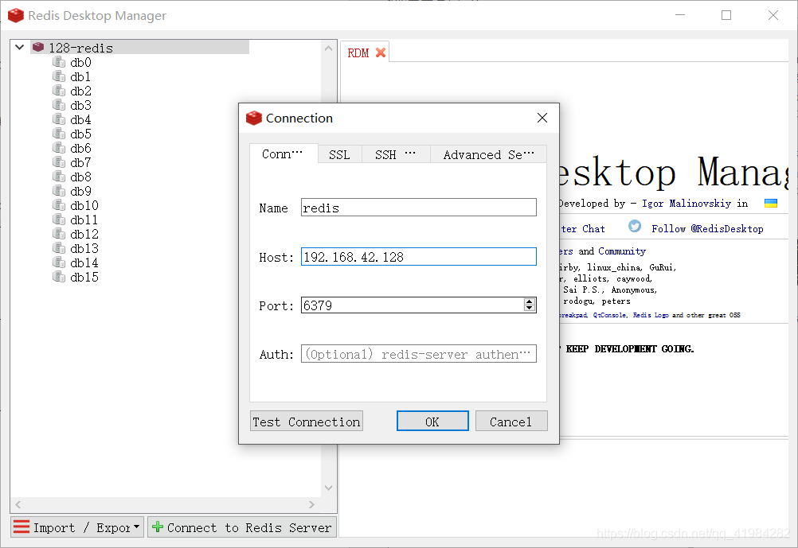Image resolution: width=798 pixels, height=548 pixels.
Task: Click the db4 database icon
Action: [59, 119]
